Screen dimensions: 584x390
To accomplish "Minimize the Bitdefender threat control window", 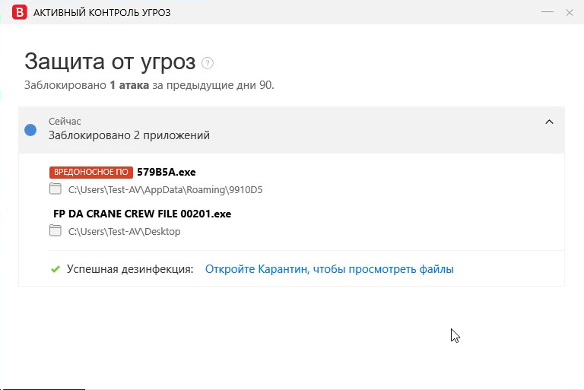I will pos(547,12).
